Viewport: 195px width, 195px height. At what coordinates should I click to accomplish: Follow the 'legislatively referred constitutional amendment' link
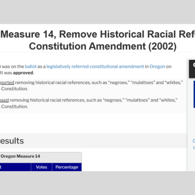pyautogui.click(x=95, y=67)
